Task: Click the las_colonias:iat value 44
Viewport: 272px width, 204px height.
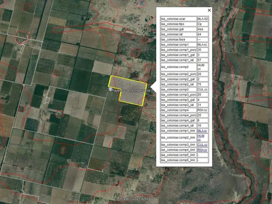Action: (202, 34)
